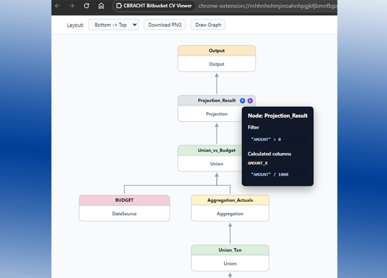Screen dimensions: 387x278
Task: Click the Layout: label
Action: (75, 25)
